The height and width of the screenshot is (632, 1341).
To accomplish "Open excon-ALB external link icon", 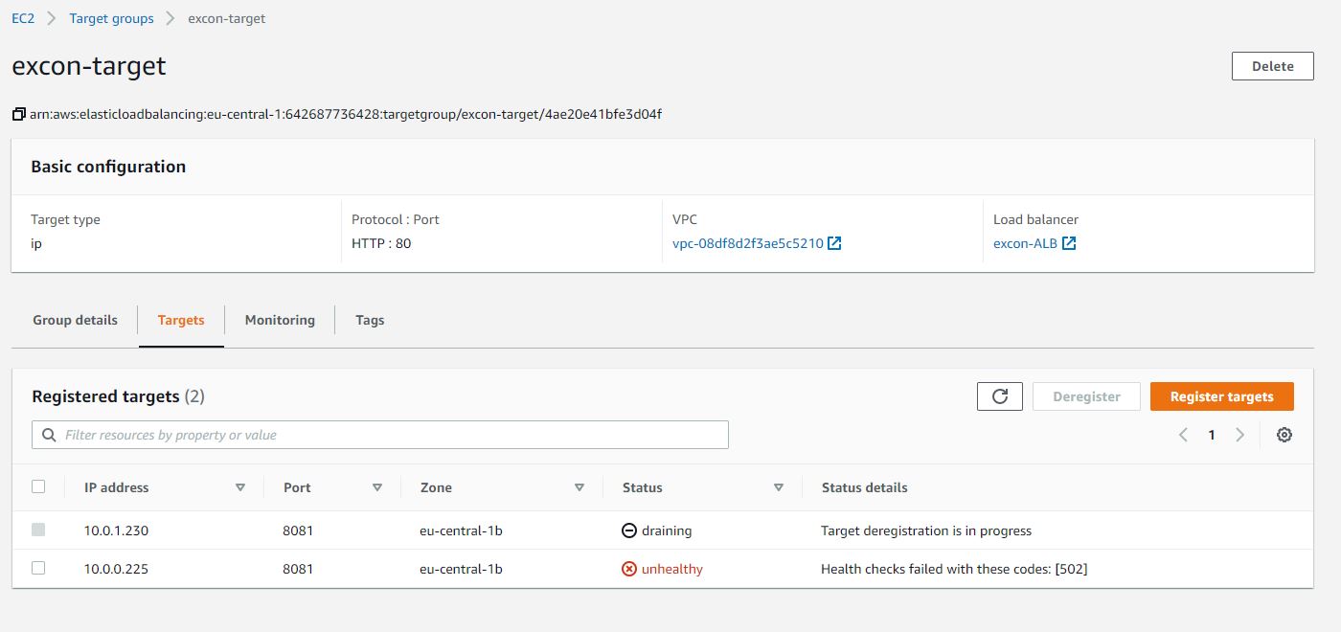I will coord(1069,243).
